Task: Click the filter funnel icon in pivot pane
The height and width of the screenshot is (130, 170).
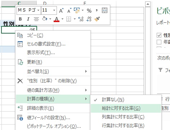Action: click(161, 70)
